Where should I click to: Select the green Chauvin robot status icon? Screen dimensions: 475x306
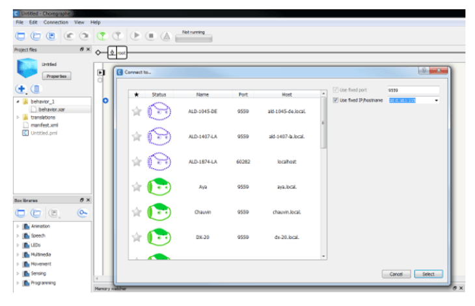pos(159,211)
